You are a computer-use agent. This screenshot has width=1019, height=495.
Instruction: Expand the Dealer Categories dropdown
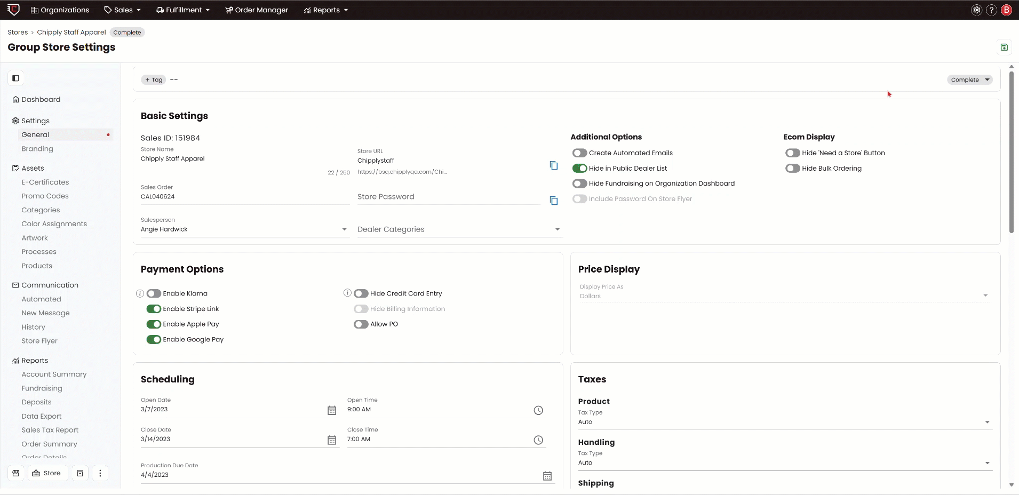[556, 229]
